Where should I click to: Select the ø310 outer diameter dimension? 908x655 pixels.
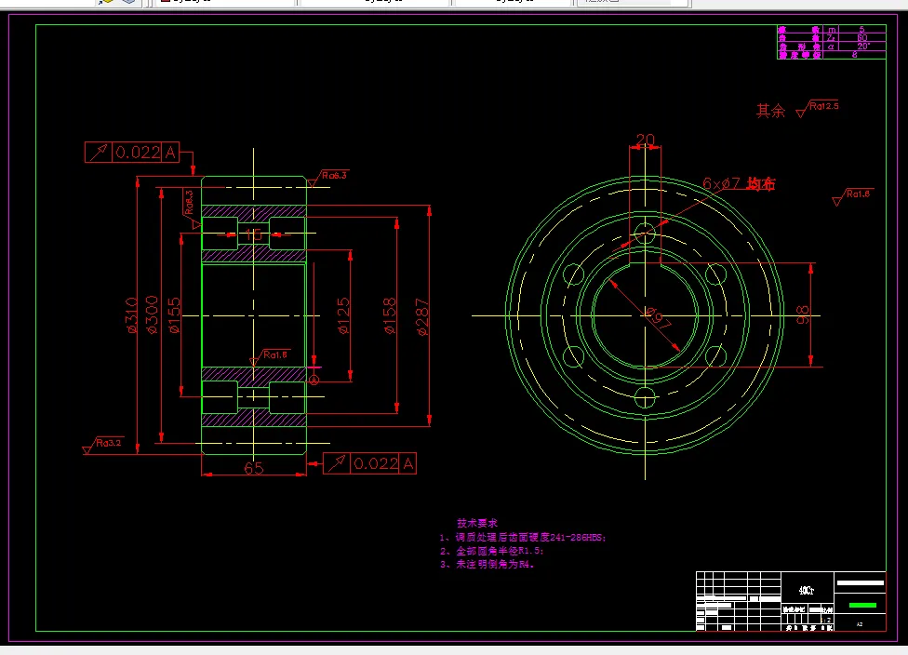pos(132,315)
